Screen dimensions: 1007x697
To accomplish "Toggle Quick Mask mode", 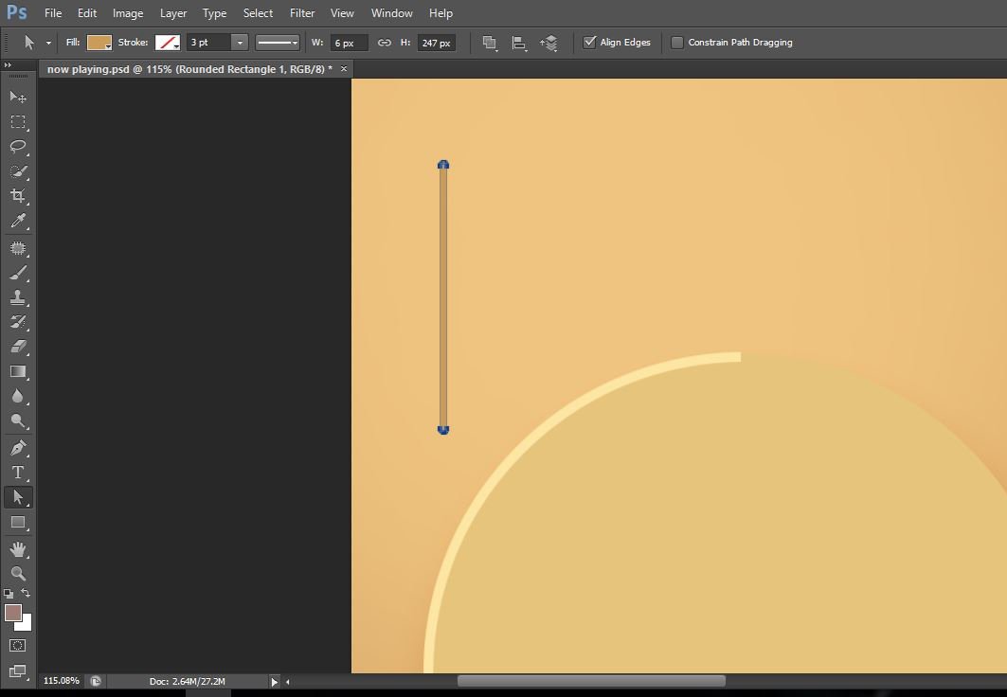I will click(x=18, y=646).
